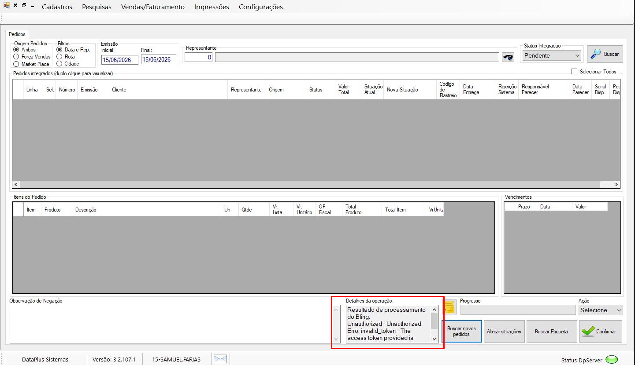Click the green Status DpServer indicator
The width and height of the screenshot is (635, 365).
[612, 360]
